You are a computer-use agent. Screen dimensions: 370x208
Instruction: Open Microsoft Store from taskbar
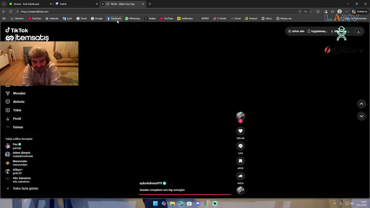point(189,203)
